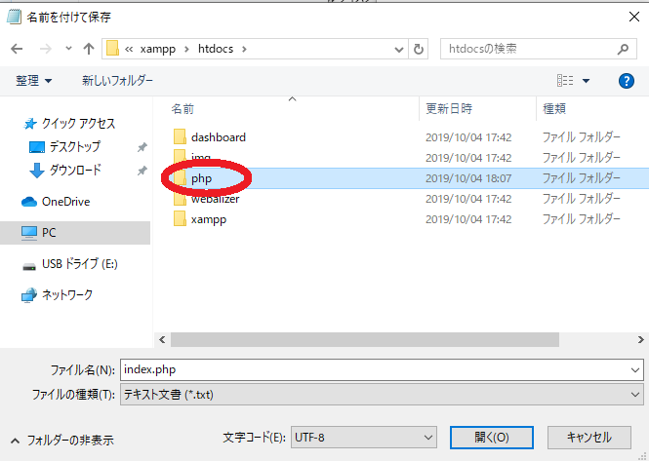Screen dimensions: 649x461
Task: Go back with the left arrow
Action: 17,49
